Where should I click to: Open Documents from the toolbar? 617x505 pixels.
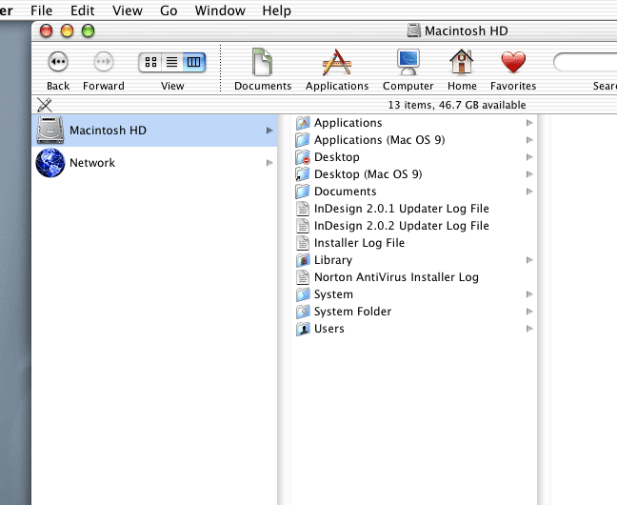262,62
